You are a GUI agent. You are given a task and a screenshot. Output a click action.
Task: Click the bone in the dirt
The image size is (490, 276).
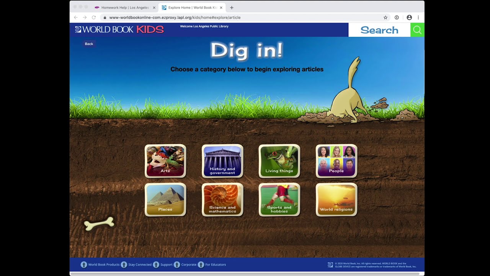point(99,224)
